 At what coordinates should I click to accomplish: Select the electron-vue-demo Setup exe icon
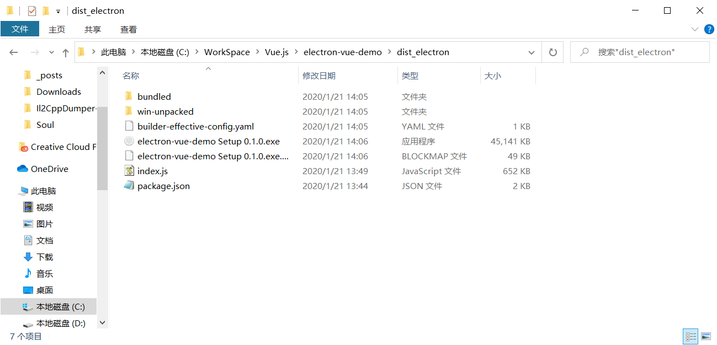click(129, 142)
